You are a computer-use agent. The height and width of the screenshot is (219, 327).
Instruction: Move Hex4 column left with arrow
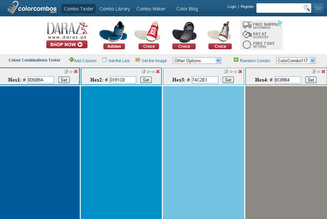pos(319,71)
